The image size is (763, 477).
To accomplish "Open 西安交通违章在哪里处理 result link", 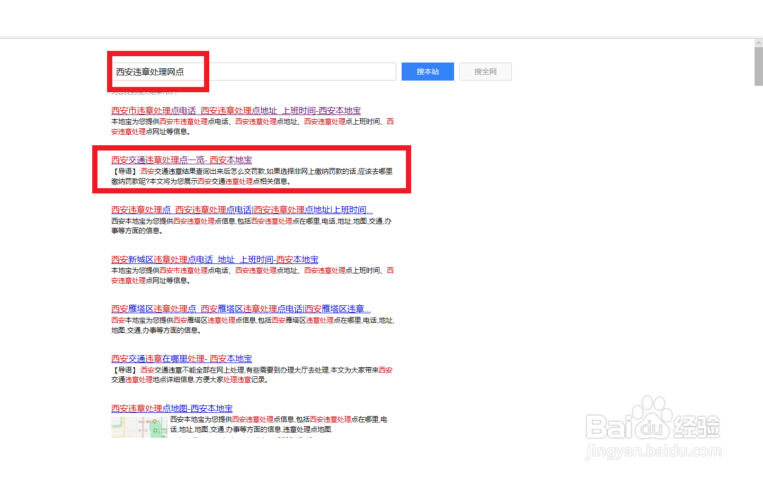I will [x=182, y=358].
